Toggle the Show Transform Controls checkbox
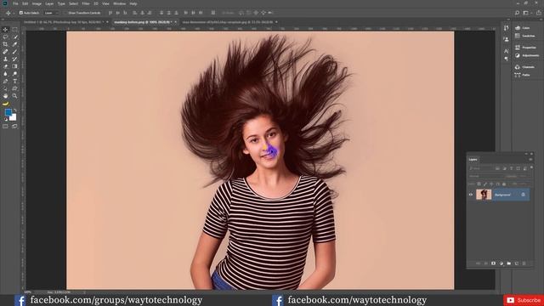The image size is (544, 306). click(65, 13)
